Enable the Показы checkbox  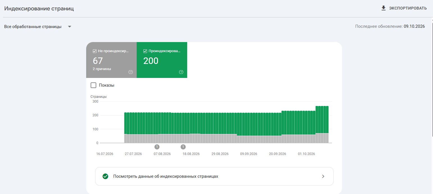click(x=93, y=85)
